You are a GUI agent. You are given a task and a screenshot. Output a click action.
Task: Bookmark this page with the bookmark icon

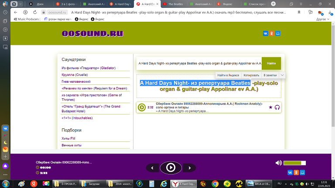pos(299,12)
